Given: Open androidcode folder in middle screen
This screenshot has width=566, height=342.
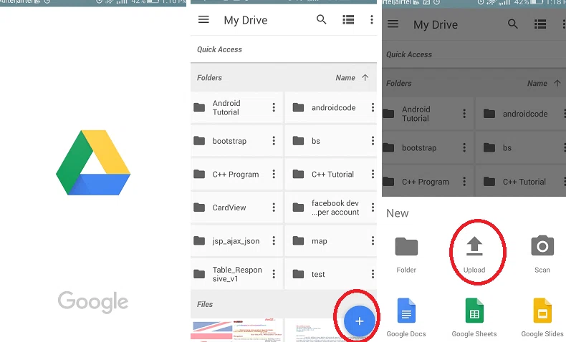Looking at the screenshot, I should coord(331,107).
